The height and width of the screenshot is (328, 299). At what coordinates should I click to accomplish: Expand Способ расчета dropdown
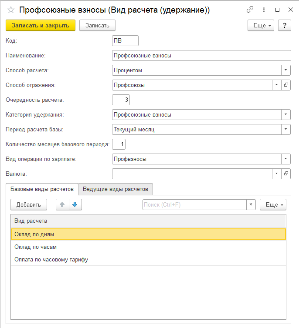286,70
